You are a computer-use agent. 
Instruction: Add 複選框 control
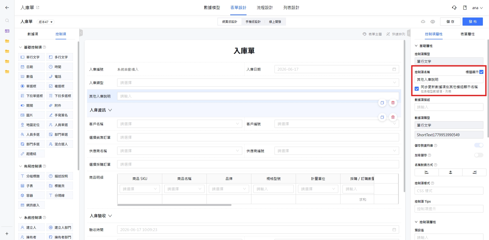click(60, 86)
